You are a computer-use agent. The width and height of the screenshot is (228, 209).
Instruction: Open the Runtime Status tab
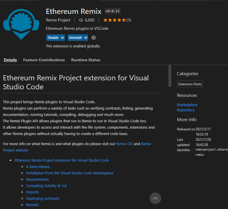pos(86,60)
